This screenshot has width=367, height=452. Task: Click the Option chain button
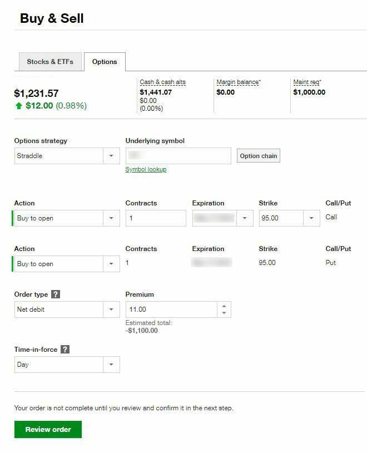coord(258,156)
